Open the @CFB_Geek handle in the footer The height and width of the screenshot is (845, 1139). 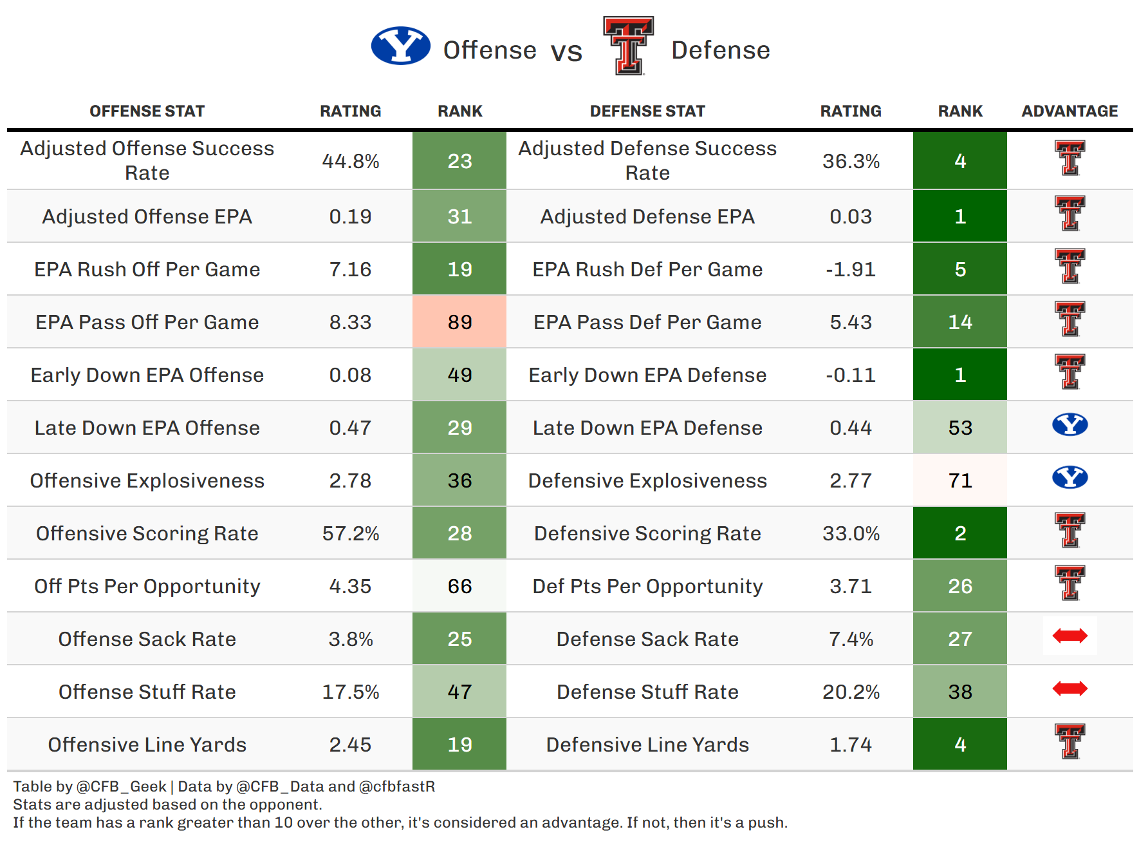(121, 786)
